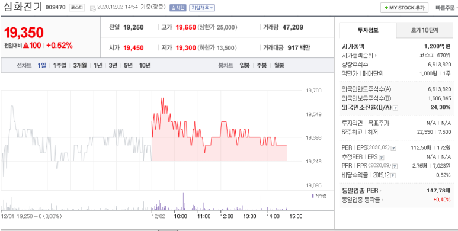Click the 저가 value 19,300
The height and width of the screenshot is (231, 458).
click(x=186, y=47)
